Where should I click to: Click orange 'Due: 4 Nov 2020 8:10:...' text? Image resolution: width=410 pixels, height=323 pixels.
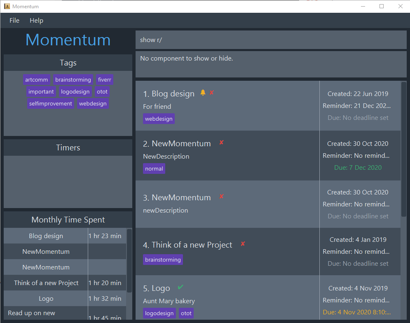pos(357,312)
